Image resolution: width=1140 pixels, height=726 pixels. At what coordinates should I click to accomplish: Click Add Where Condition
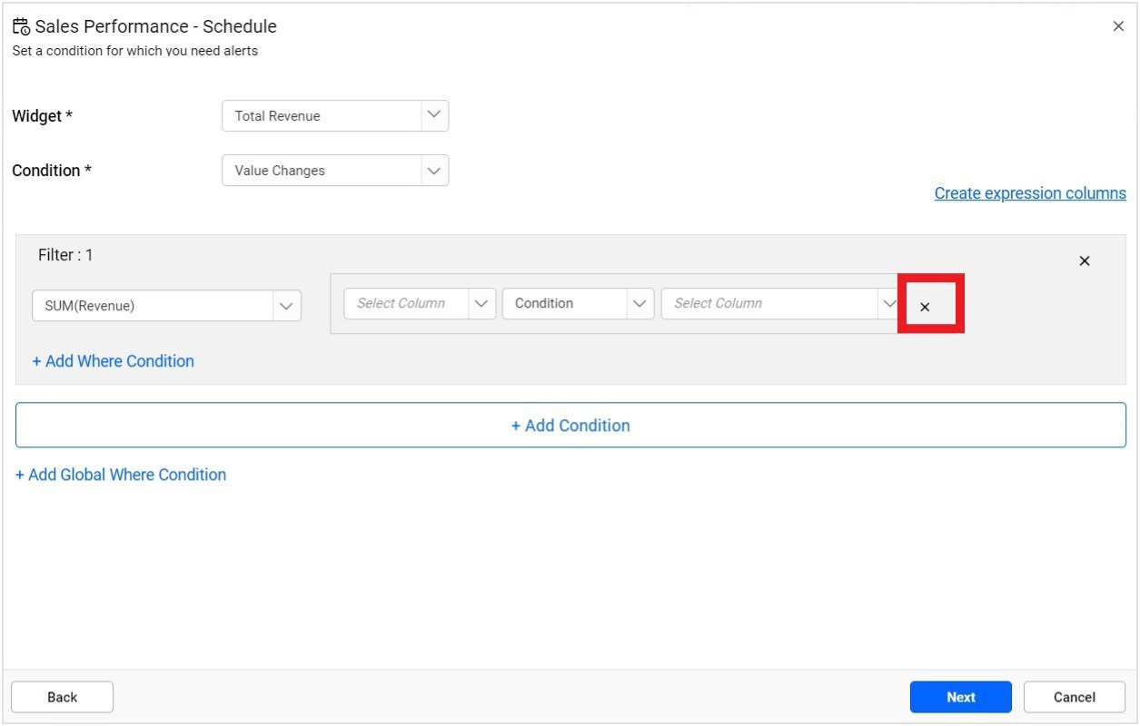pyautogui.click(x=114, y=360)
